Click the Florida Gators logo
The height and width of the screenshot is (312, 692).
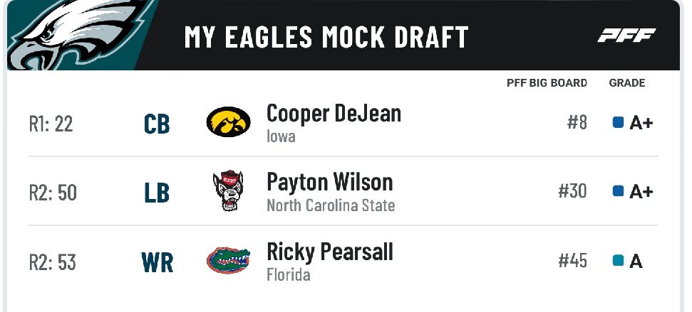[228, 260]
